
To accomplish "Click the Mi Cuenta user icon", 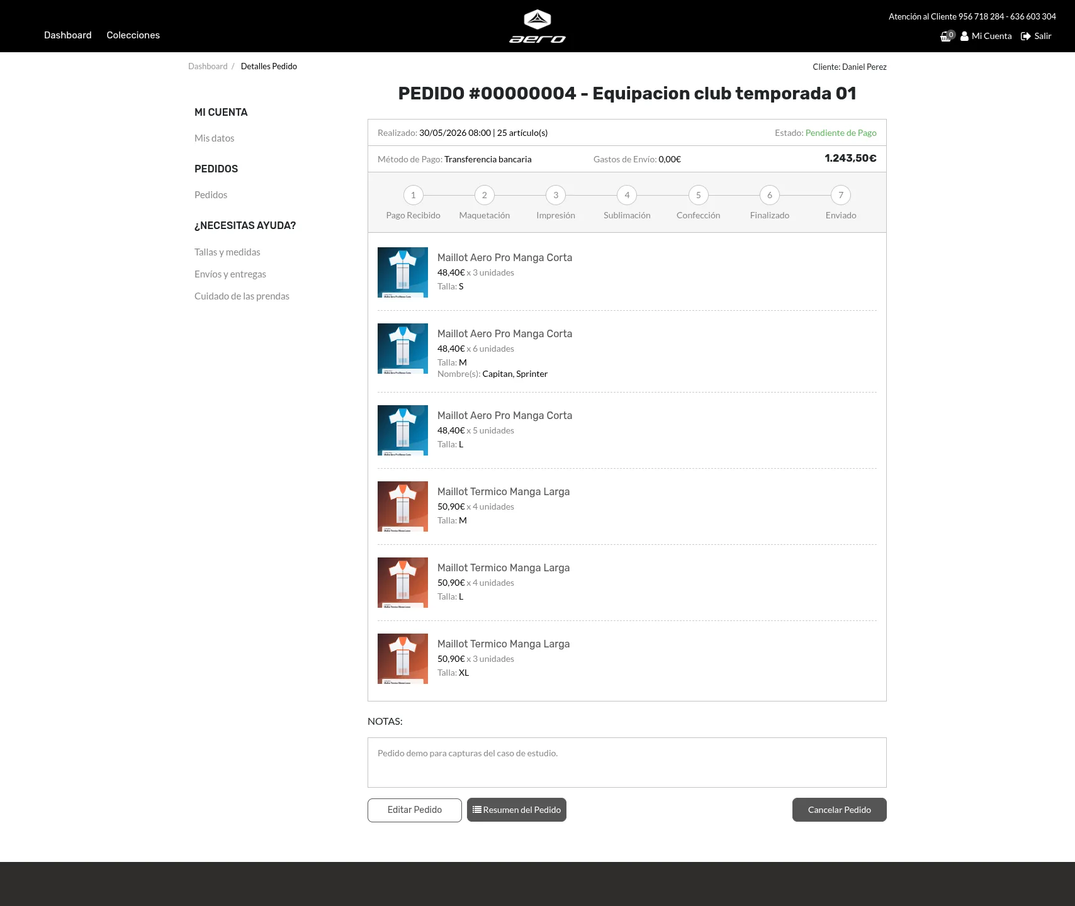I will click(964, 36).
